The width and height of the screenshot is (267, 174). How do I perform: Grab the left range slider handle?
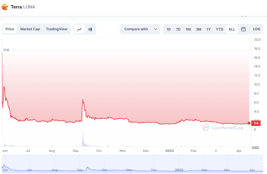tap(2, 164)
